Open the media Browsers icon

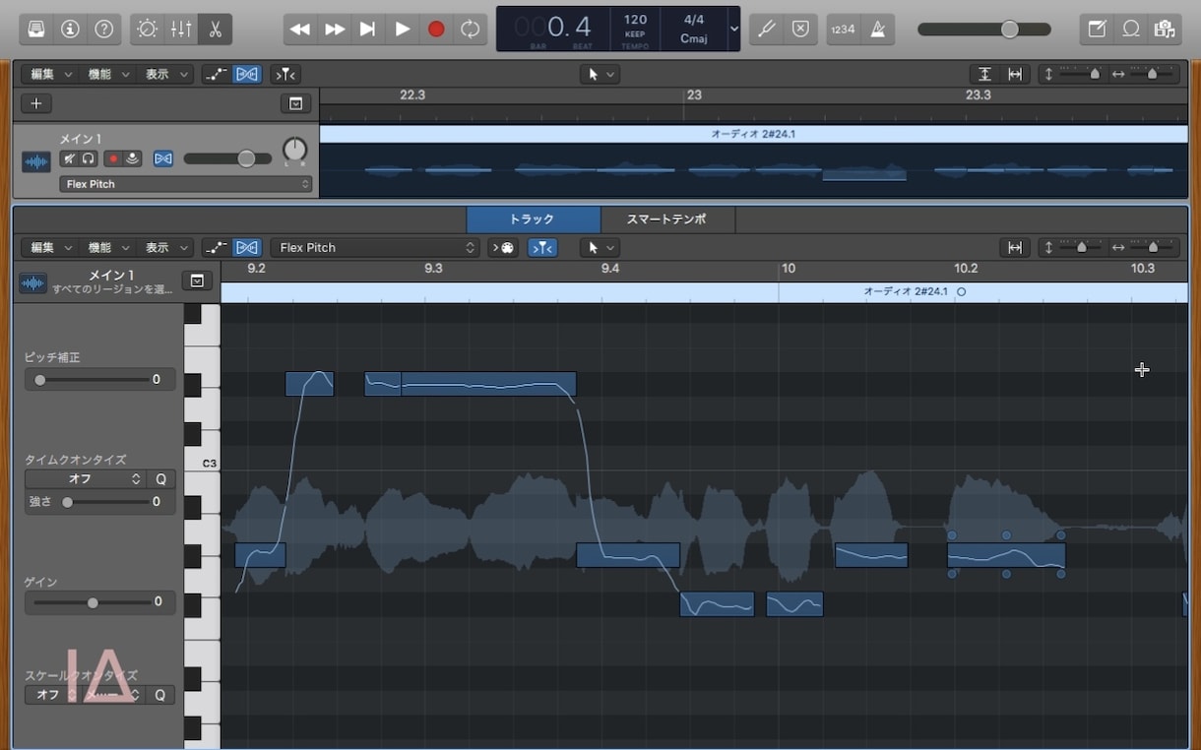coord(1165,29)
